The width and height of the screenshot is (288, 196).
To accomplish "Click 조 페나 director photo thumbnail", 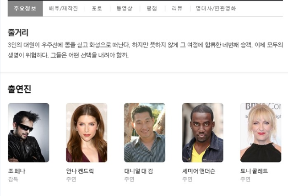I will click(x=28, y=132).
